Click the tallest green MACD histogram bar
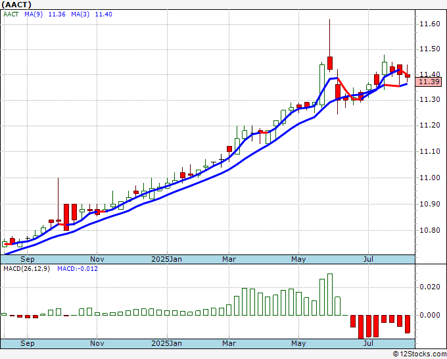Screen dimensions: 447x359 pos(330,295)
